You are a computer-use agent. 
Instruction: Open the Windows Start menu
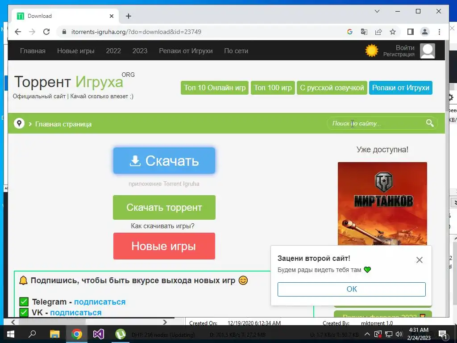(11, 334)
